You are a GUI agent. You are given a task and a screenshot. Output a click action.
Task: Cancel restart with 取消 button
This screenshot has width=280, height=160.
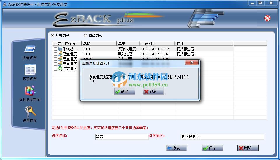pyautogui.click(x=153, y=92)
